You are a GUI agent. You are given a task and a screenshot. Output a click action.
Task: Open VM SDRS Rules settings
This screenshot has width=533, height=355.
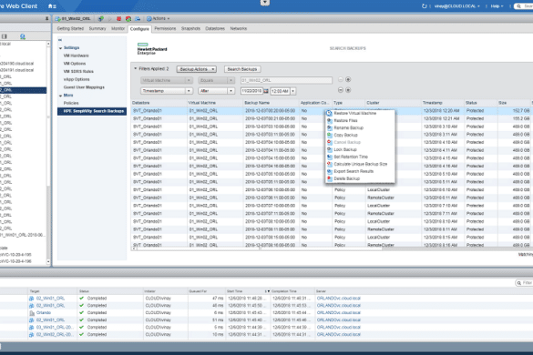pyautogui.click(x=78, y=71)
